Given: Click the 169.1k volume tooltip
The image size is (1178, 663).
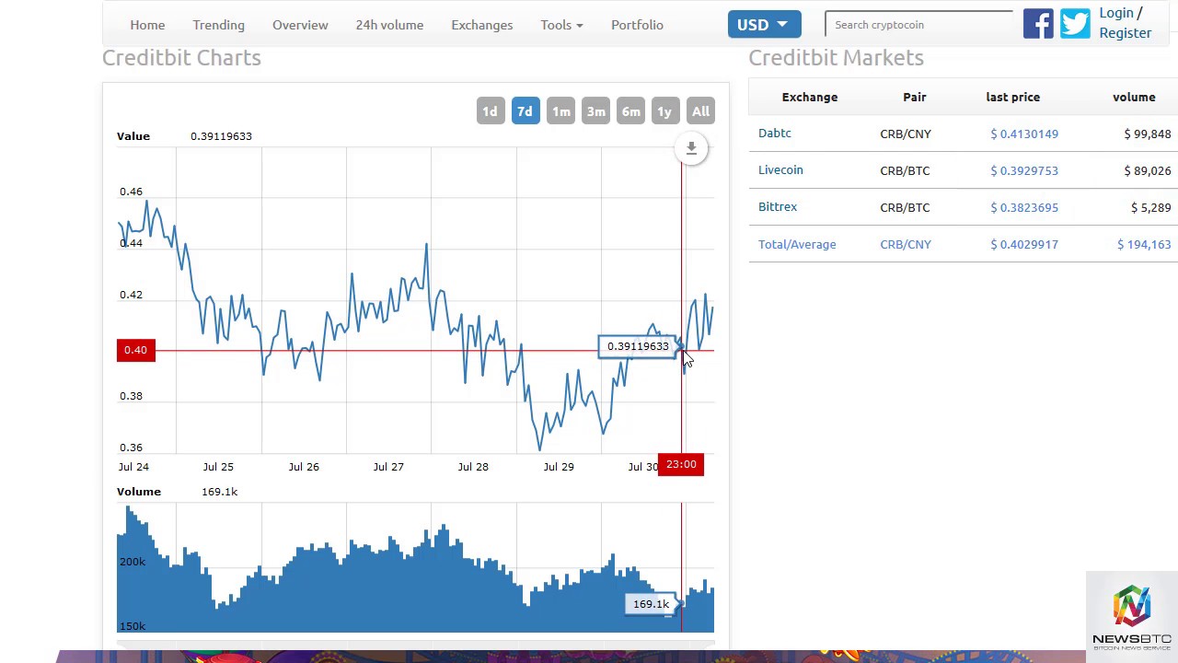Looking at the screenshot, I should click(x=651, y=604).
